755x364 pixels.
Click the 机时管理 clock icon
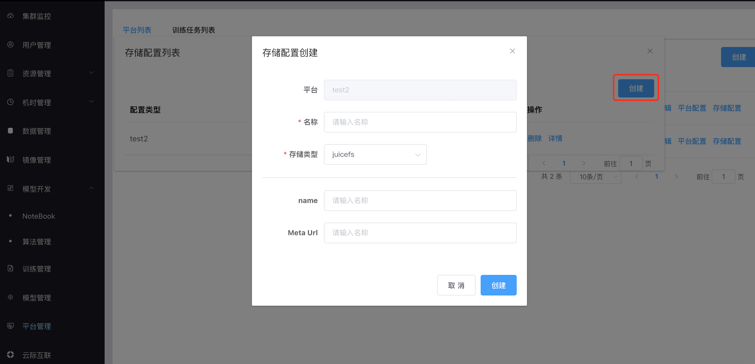tap(10, 102)
